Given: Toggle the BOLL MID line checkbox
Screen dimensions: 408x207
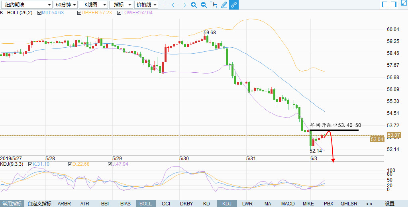Looking at the screenshot, I should [39, 13].
